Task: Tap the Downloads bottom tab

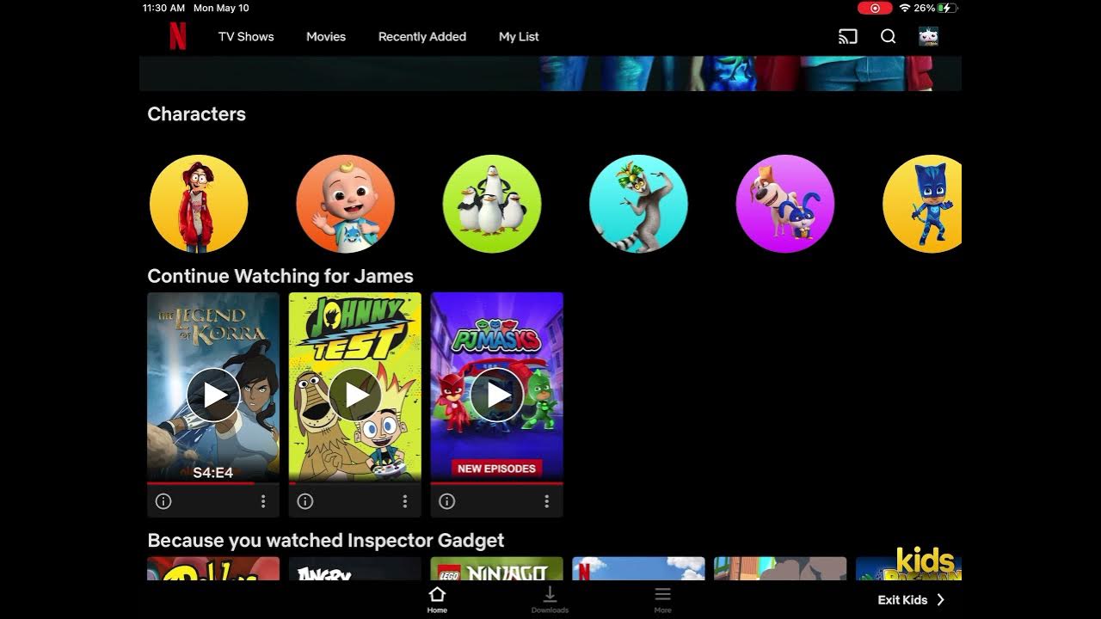Action: click(550, 599)
